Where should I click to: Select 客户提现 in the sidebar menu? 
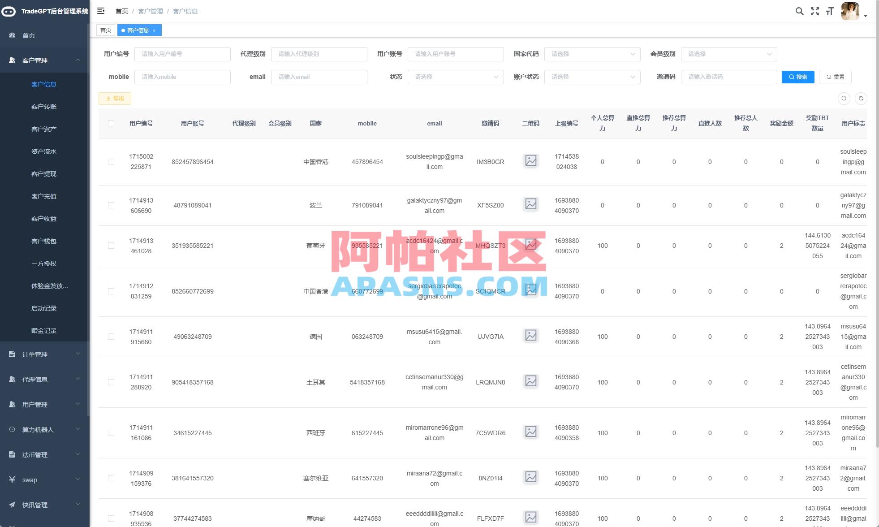pyautogui.click(x=43, y=174)
